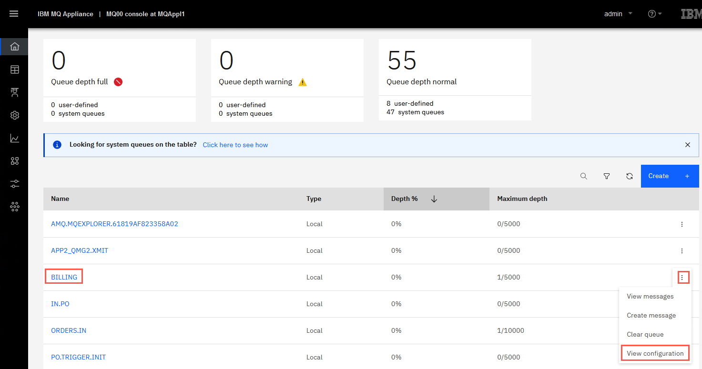Click the queue depth warning triangle

(303, 82)
